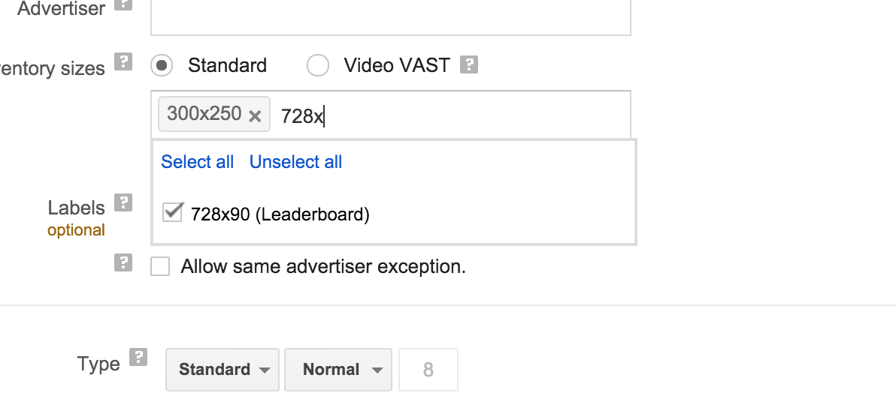The height and width of the screenshot is (402, 896).
Task: Expand the Normal priority dropdown
Action: click(338, 370)
